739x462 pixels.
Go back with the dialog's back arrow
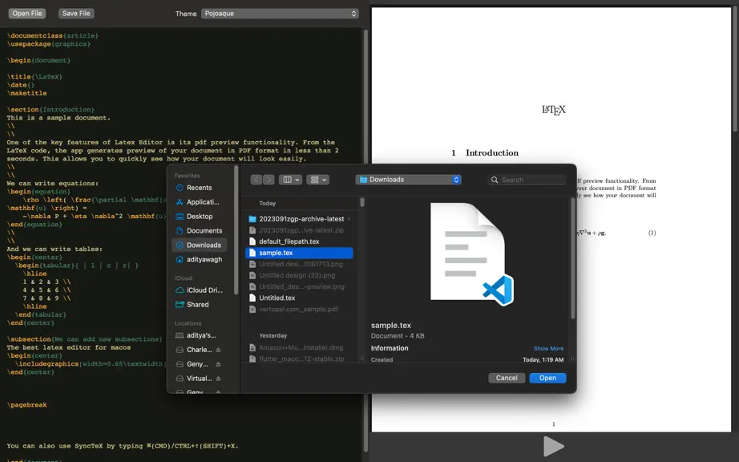pos(256,180)
